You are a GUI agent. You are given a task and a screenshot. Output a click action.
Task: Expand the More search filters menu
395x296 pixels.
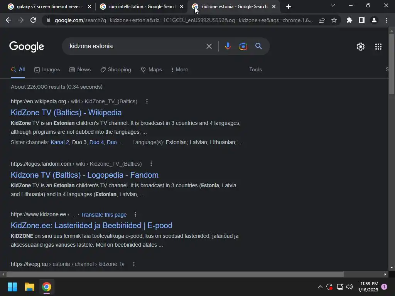pyautogui.click(x=180, y=70)
